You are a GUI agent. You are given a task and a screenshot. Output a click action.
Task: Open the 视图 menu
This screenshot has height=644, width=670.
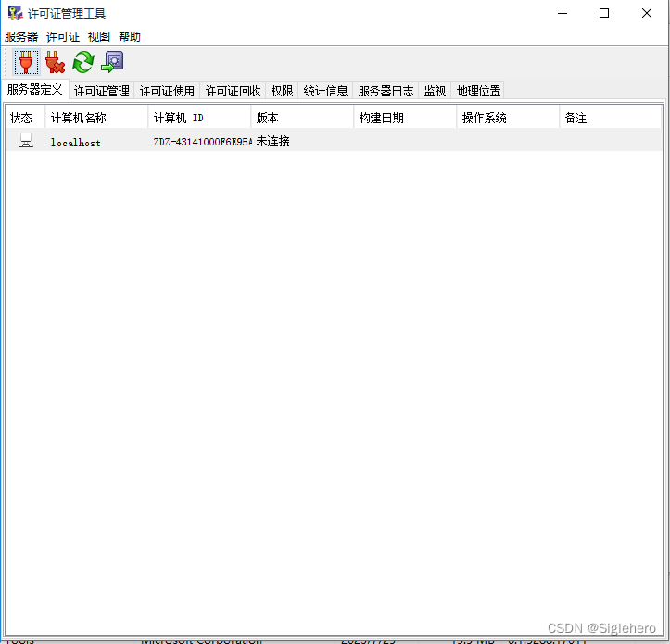point(99,37)
